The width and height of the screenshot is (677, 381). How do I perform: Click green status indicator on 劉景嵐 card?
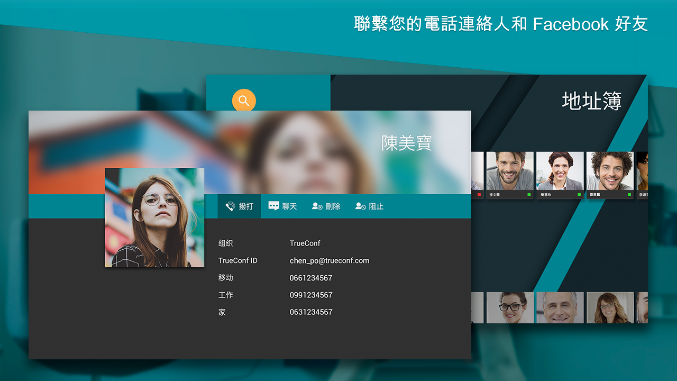tap(629, 195)
